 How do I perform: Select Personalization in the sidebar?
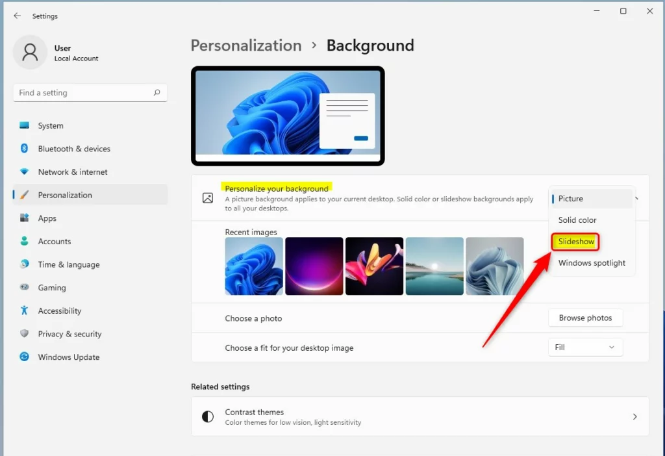pyautogui.click(x=90, y=195)
